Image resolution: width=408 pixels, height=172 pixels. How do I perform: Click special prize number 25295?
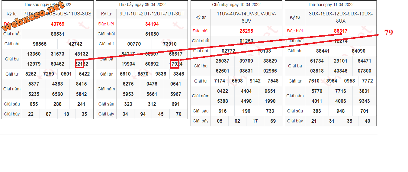[x=246, y=31]
